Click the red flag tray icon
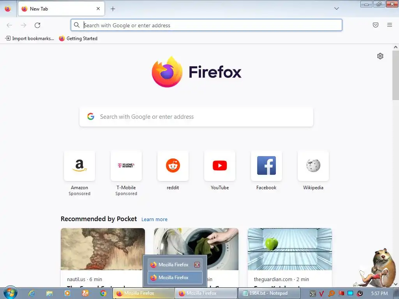 tap(341, 293)
